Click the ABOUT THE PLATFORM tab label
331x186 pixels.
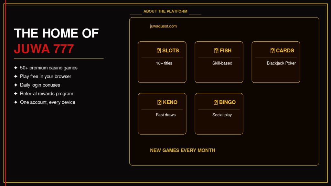165,11
